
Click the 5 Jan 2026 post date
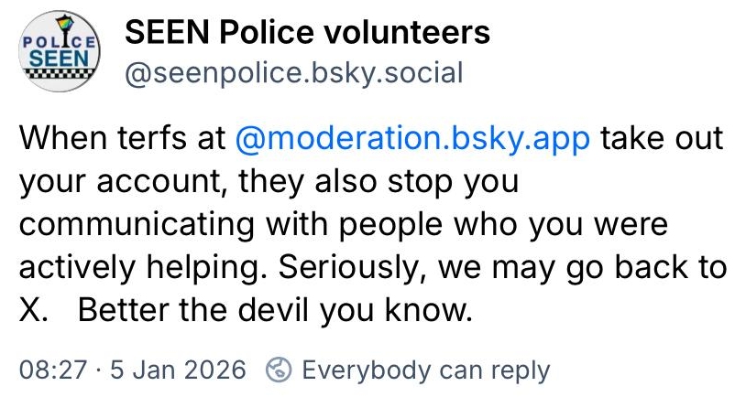[178, 370]
